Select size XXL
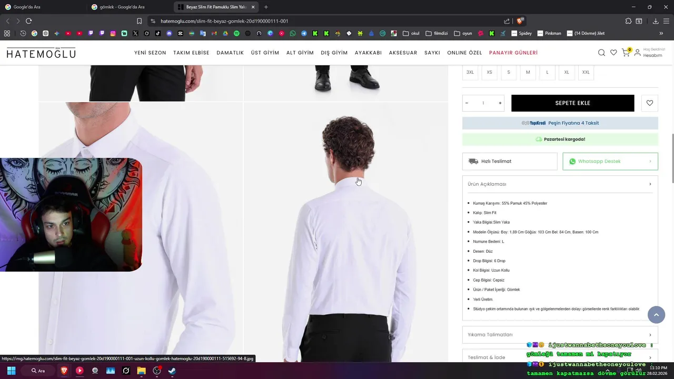This screenshot has width=674, height=379. click(586, 72)
